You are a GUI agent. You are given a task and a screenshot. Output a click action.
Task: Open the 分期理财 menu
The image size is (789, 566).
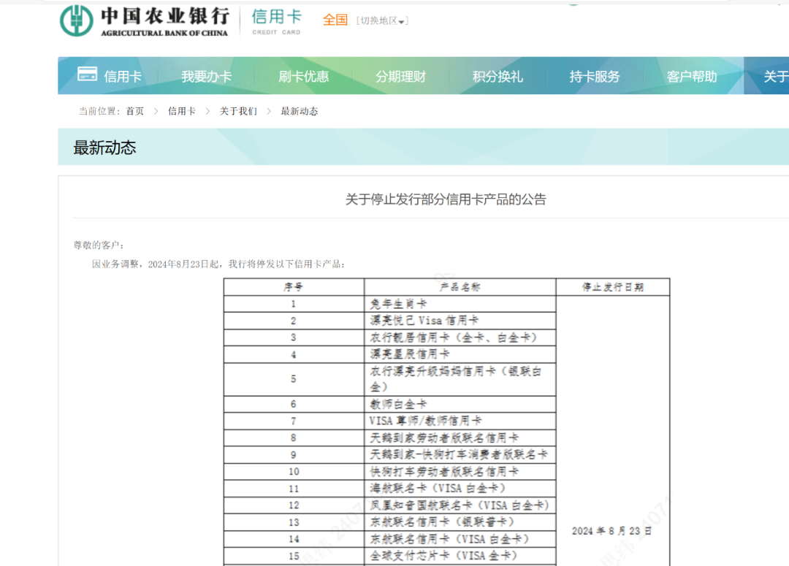tap(402, 75)
